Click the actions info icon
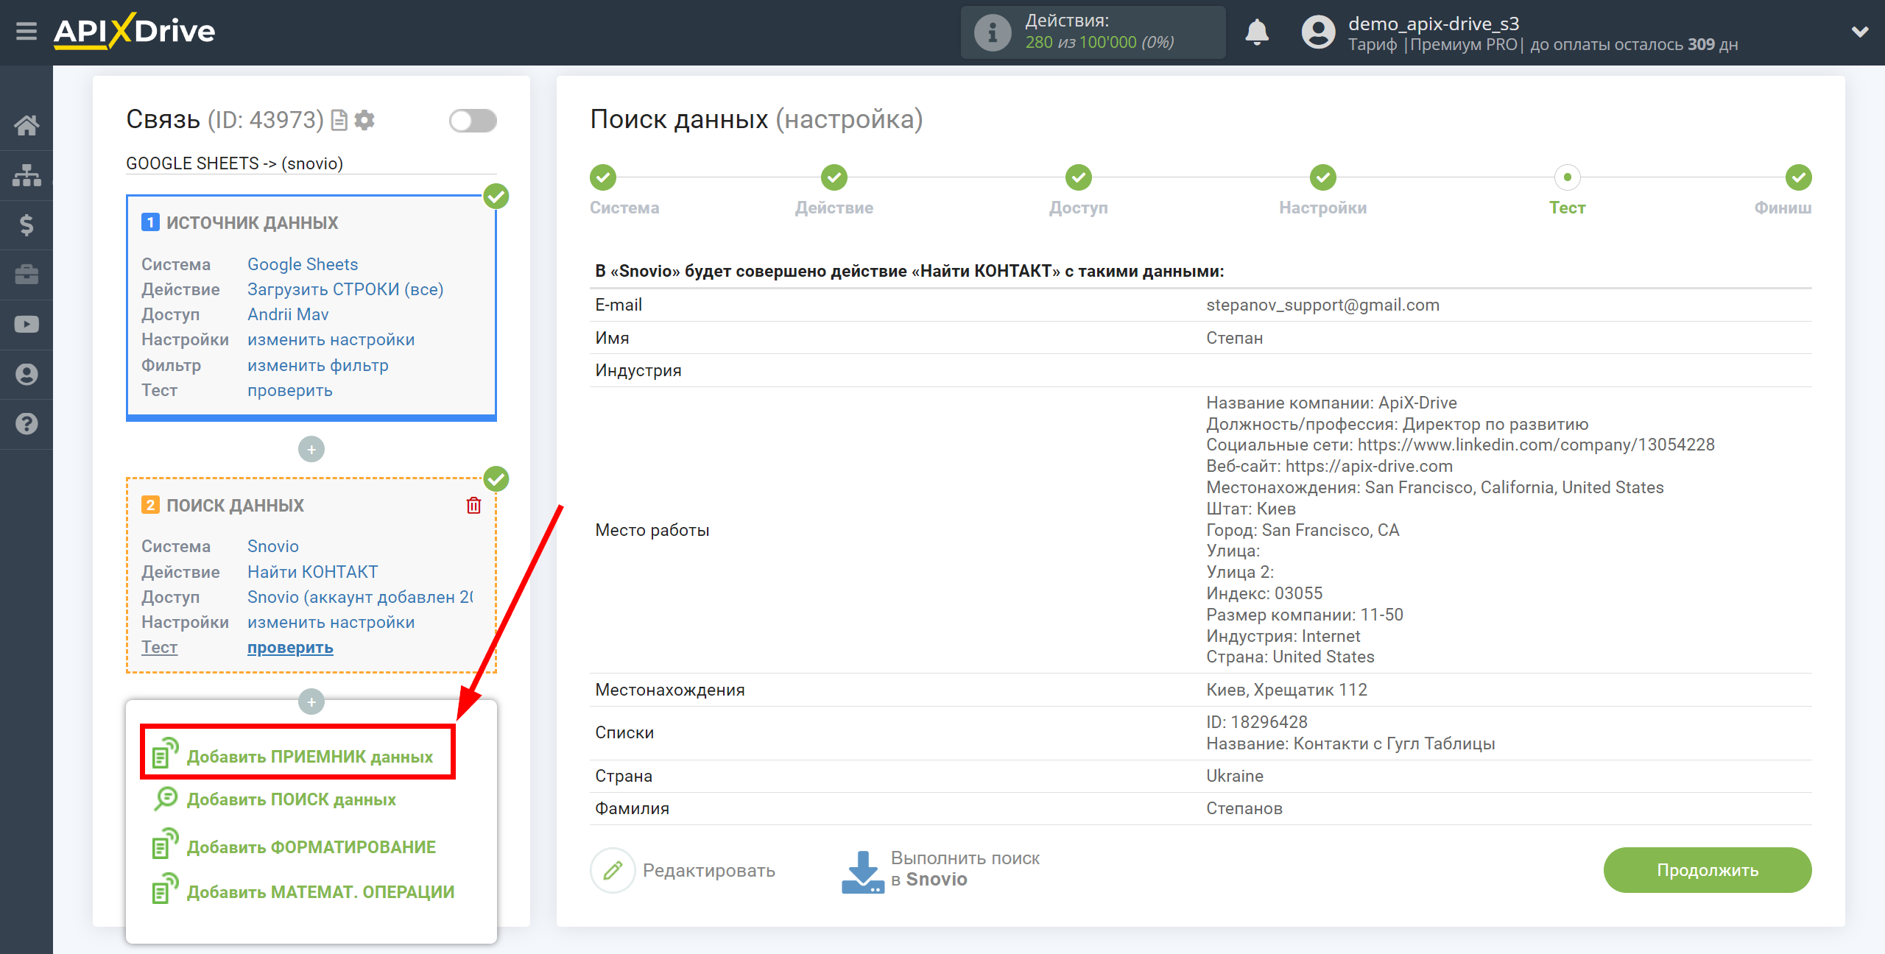The height and width of the screenshot is (954, 1885). [992, 32]
